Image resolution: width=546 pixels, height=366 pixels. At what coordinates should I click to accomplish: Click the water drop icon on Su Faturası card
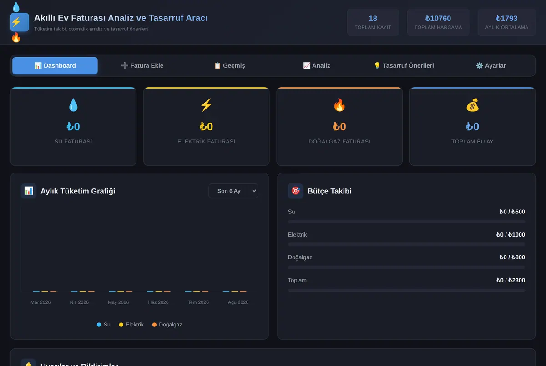(x=73, y=105)
